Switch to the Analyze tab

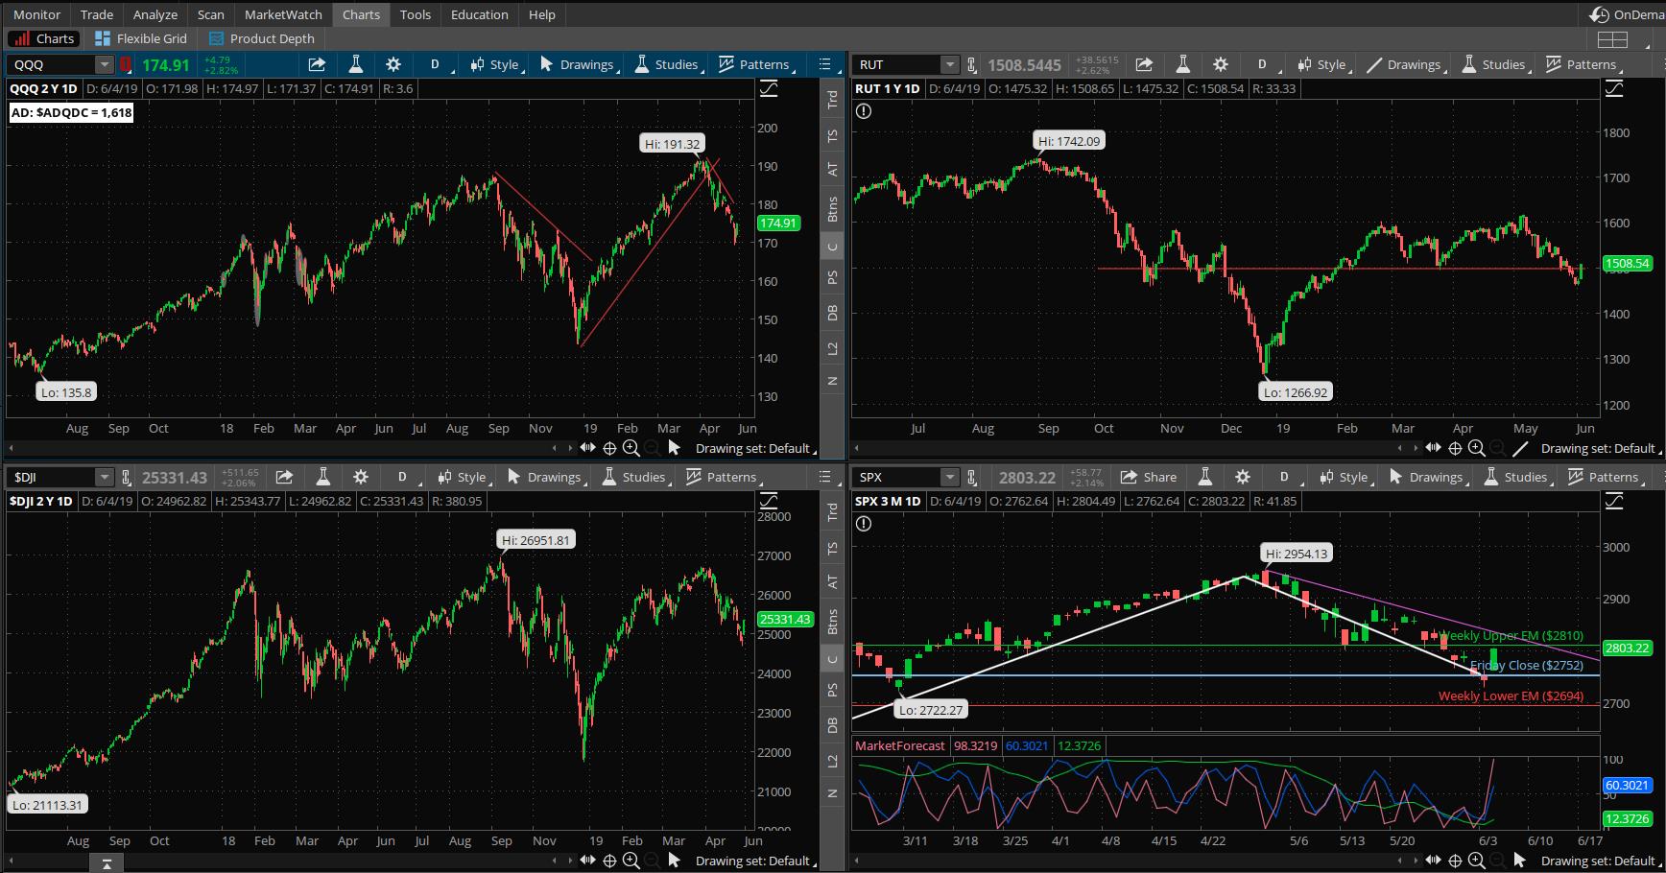pos(155,14)
